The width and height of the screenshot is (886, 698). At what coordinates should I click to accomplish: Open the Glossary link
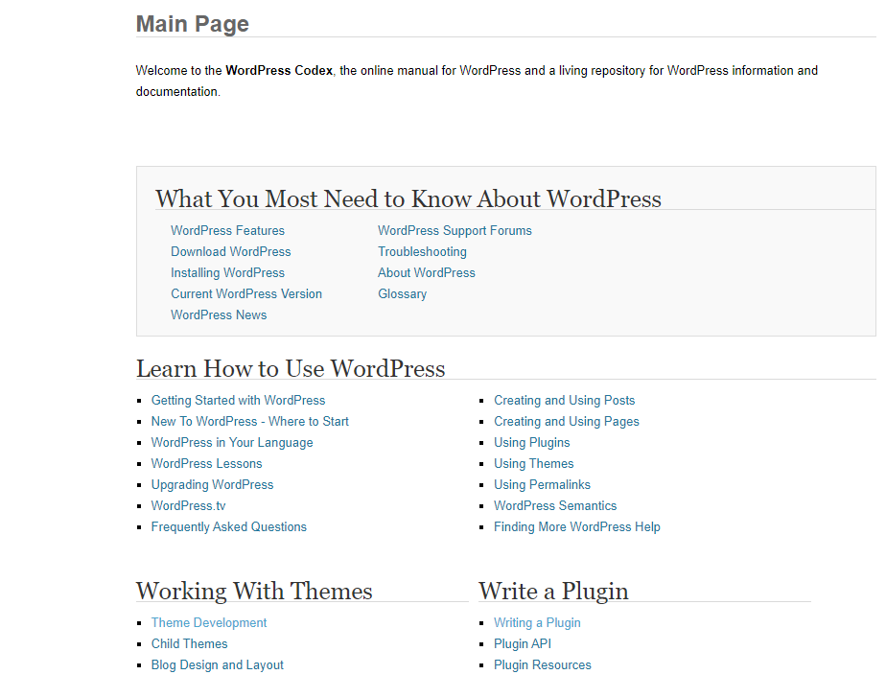(403, 294)
